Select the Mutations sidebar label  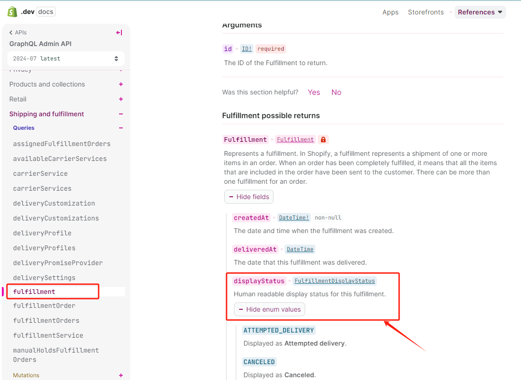pos(26,375)
